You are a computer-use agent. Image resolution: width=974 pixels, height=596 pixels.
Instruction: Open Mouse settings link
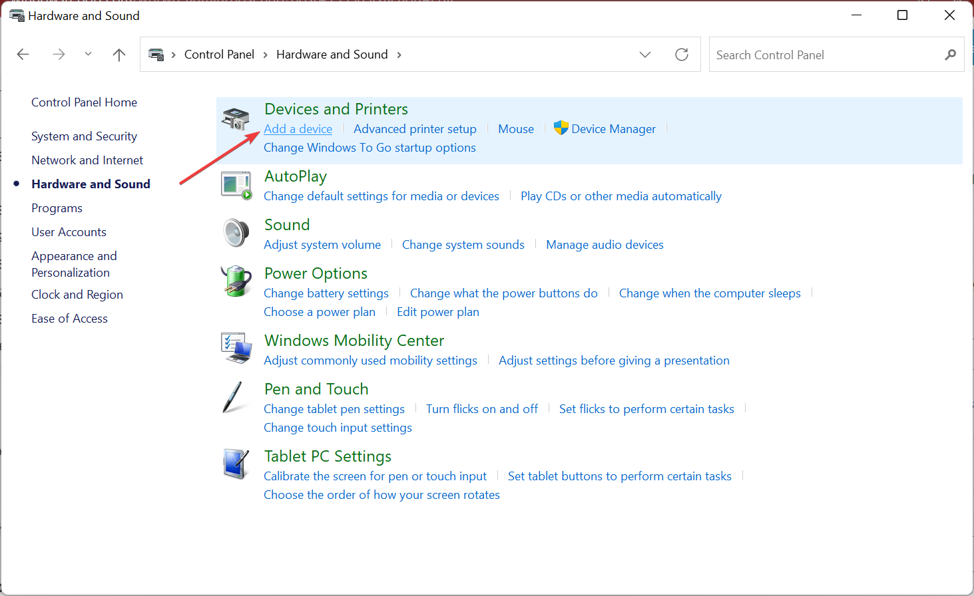pos(516,129)
